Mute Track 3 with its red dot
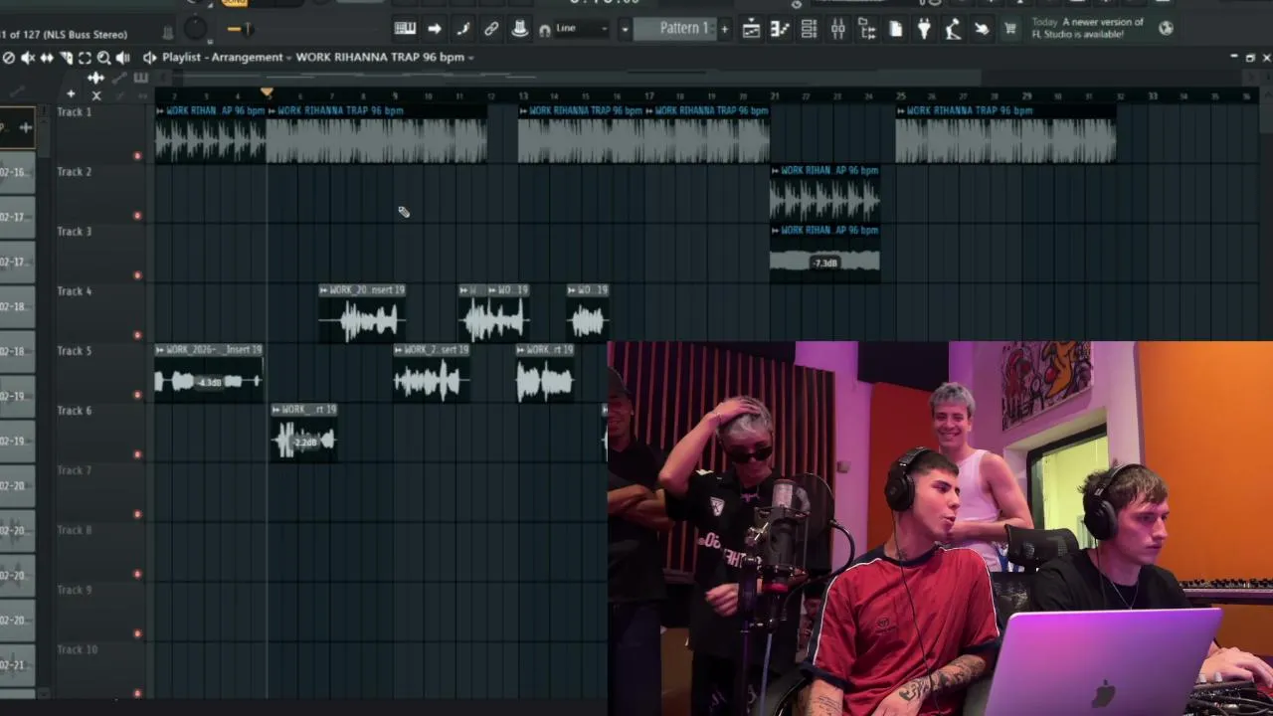The height and width of the screenshot is (716, 1273). coord(137,275)
